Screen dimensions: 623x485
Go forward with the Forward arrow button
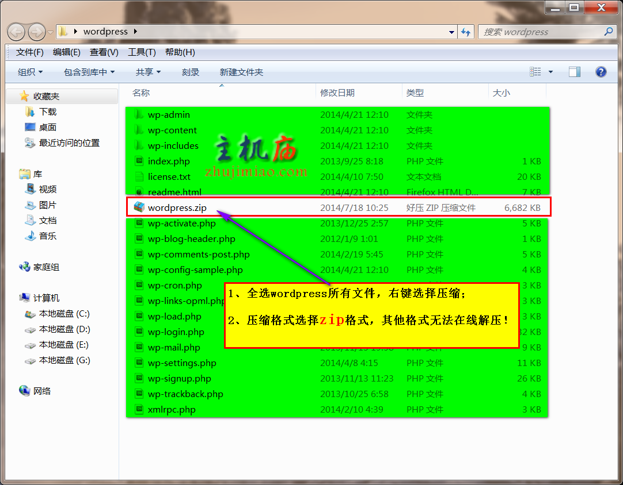click(36, 32)
